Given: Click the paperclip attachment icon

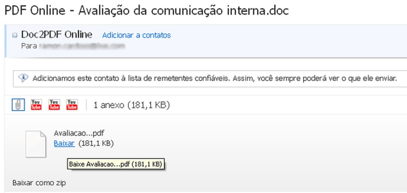Looking at the screenshot, I should (18, 105).
